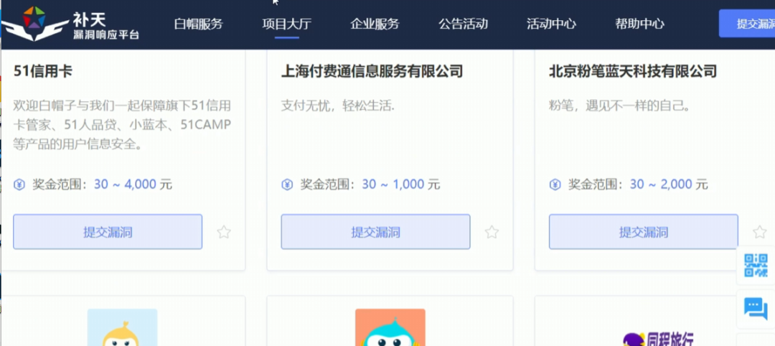Click the 51信用卡 description beginning 欢迎白帽子
The image size is (775, 346).
[x=122, y=126]
